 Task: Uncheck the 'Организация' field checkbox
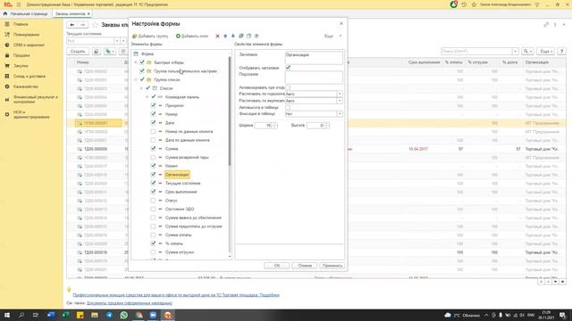pos(153,175)
